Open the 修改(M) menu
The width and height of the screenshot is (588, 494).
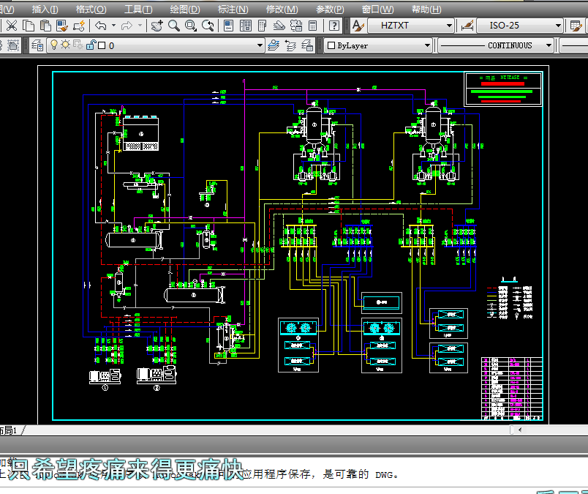tap(282, 9)
